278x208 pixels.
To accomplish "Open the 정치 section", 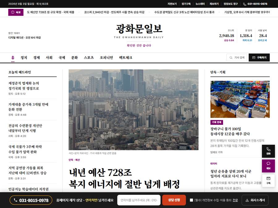I will (x=24, y=58).
